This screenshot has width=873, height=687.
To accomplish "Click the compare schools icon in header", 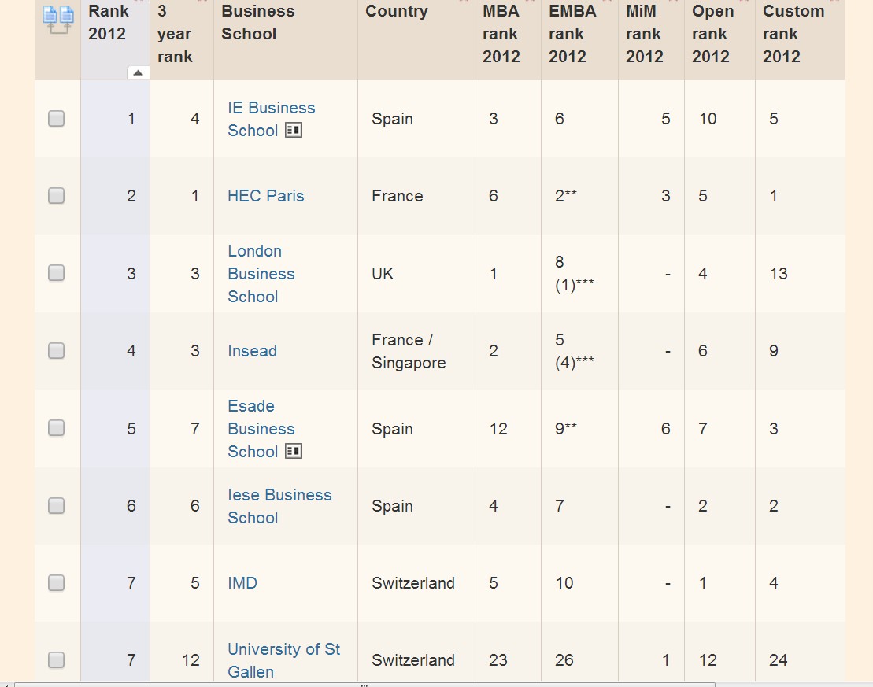I will [x=57, y=20].
